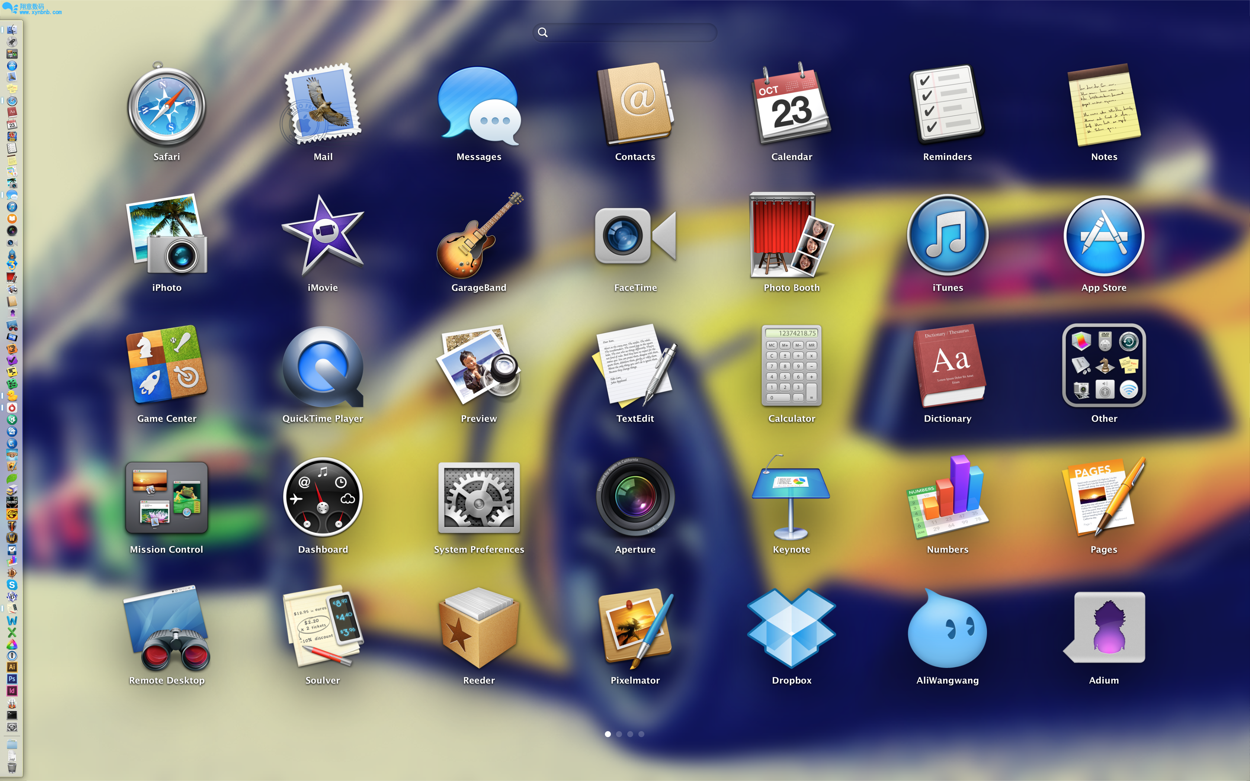
Task: Open Safari from Launchpad
Action: 166,105
